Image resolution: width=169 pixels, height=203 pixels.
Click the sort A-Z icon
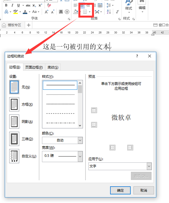point(109,12)
